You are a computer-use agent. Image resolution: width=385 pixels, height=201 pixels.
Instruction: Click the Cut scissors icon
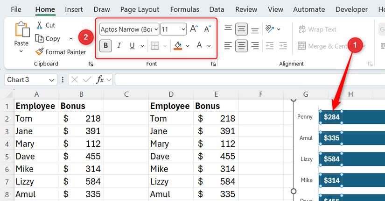pos(39,25)
